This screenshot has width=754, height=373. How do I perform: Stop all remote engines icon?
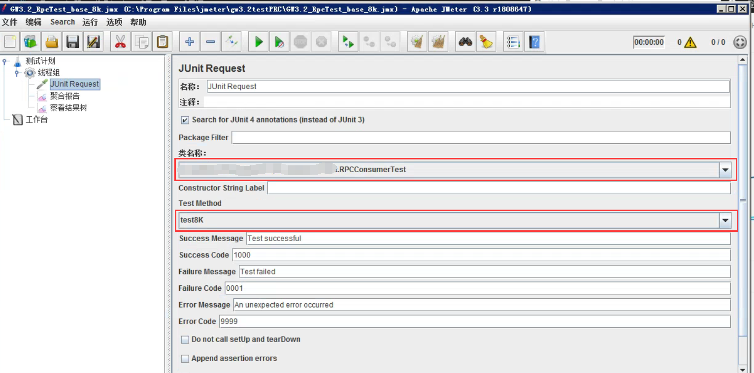click(x=369, y=42)
